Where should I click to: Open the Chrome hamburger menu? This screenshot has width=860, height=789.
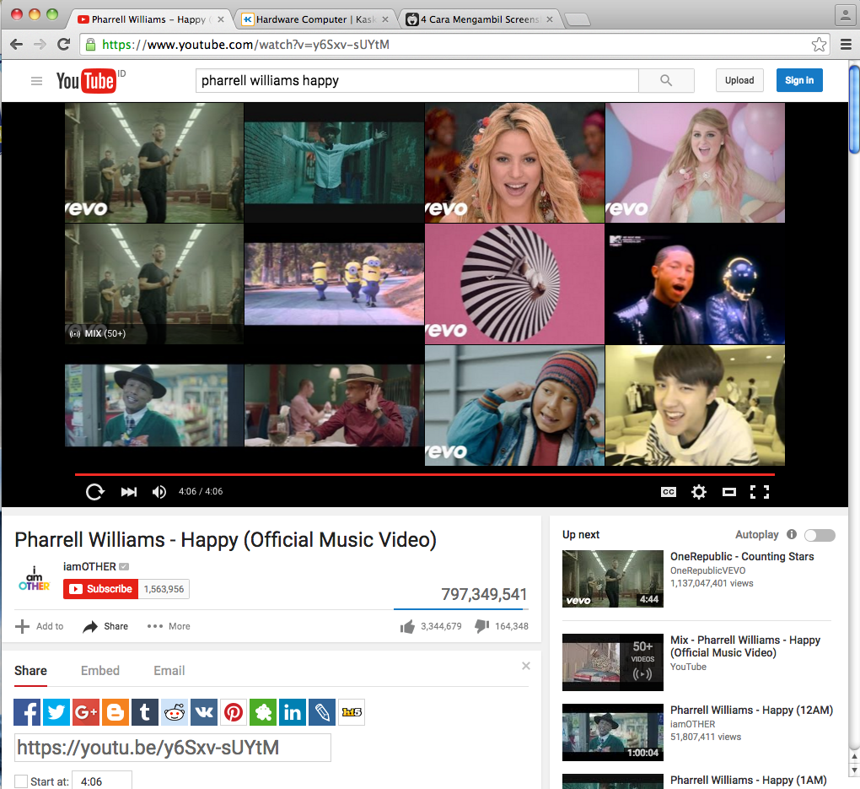(x=847, y=45)
